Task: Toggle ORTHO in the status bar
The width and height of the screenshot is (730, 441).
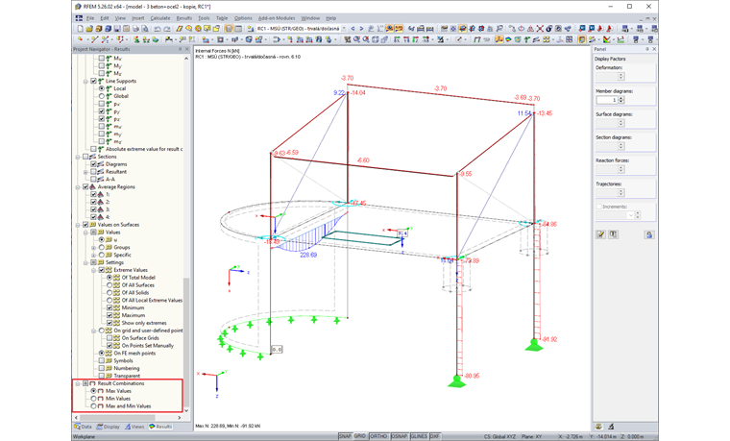Action: point(379,436)
